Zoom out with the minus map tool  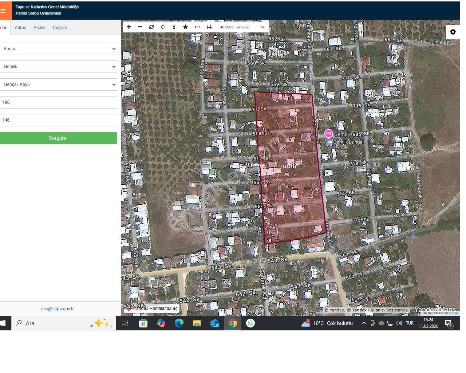click(x=140, y=27)
